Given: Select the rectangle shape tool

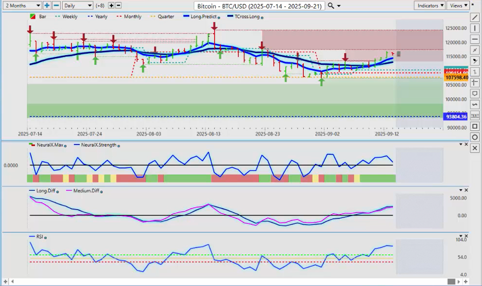Looking at the screenshot, I should (x=475, y=126).
